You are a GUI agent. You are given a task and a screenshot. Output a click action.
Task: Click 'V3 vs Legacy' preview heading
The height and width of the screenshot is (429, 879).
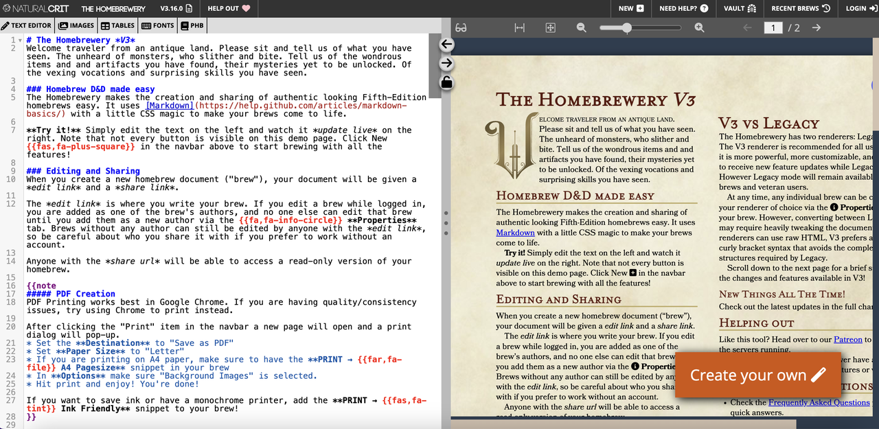click(769, 124)
